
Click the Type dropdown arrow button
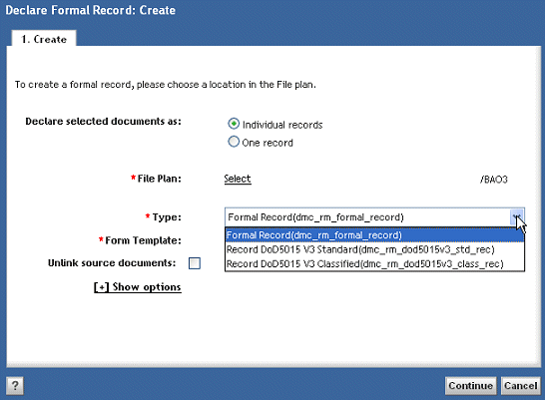517,217
